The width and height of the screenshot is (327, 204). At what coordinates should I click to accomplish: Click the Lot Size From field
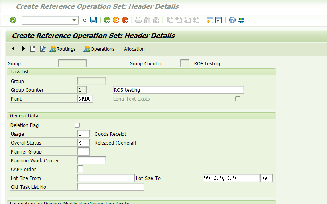point(106,178)
